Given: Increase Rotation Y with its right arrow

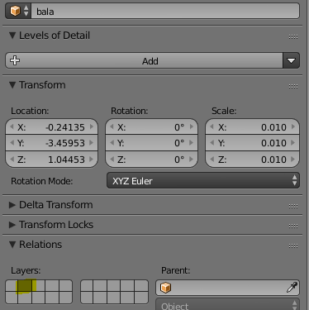Looking at the screenshot, I should [x=192, y=143].
